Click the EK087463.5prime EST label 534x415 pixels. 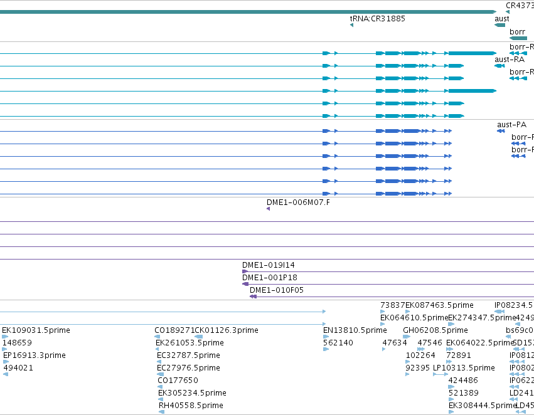pyautogui.click(x=439, y=305)
